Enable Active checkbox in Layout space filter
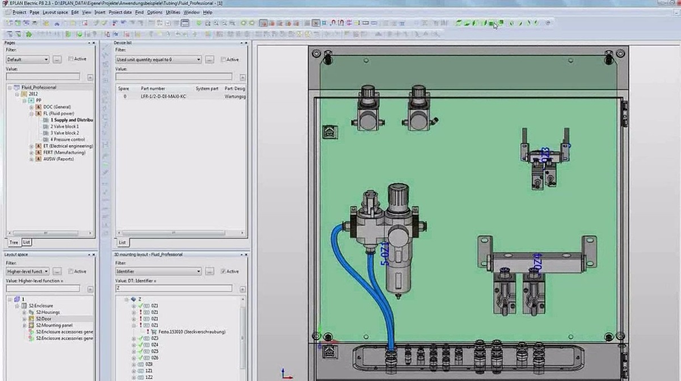The width and height of the screenshot is (681, 381). 71,271
